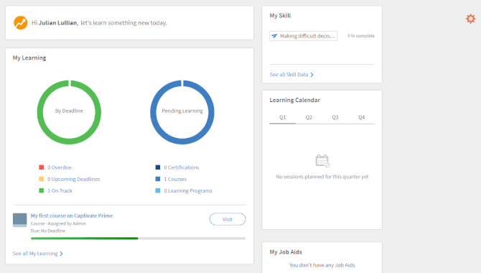Click the blue Courses legend swatch

tap(158, 179)
